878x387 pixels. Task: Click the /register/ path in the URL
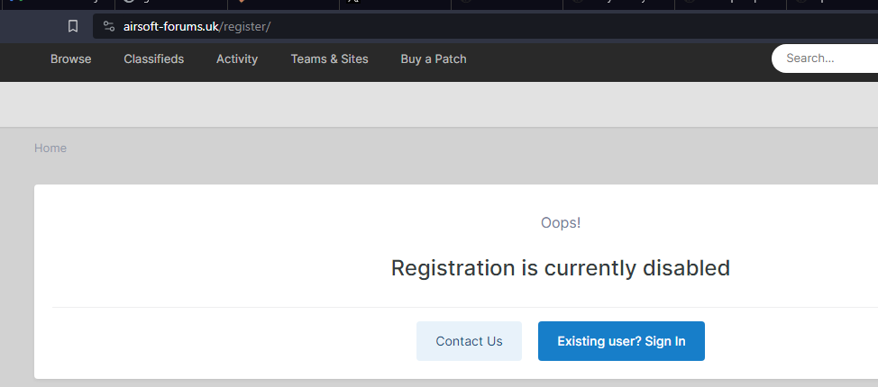pos(245,26)
